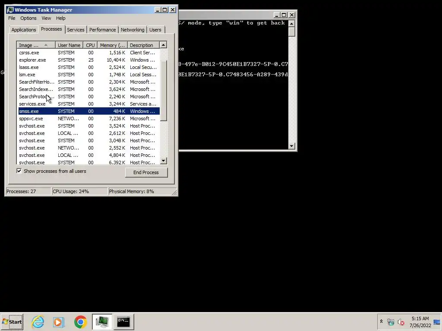The width and height of the screenshot is (442, 331).
Task: Select the SearchProto... process row
Action: point(89,97)
